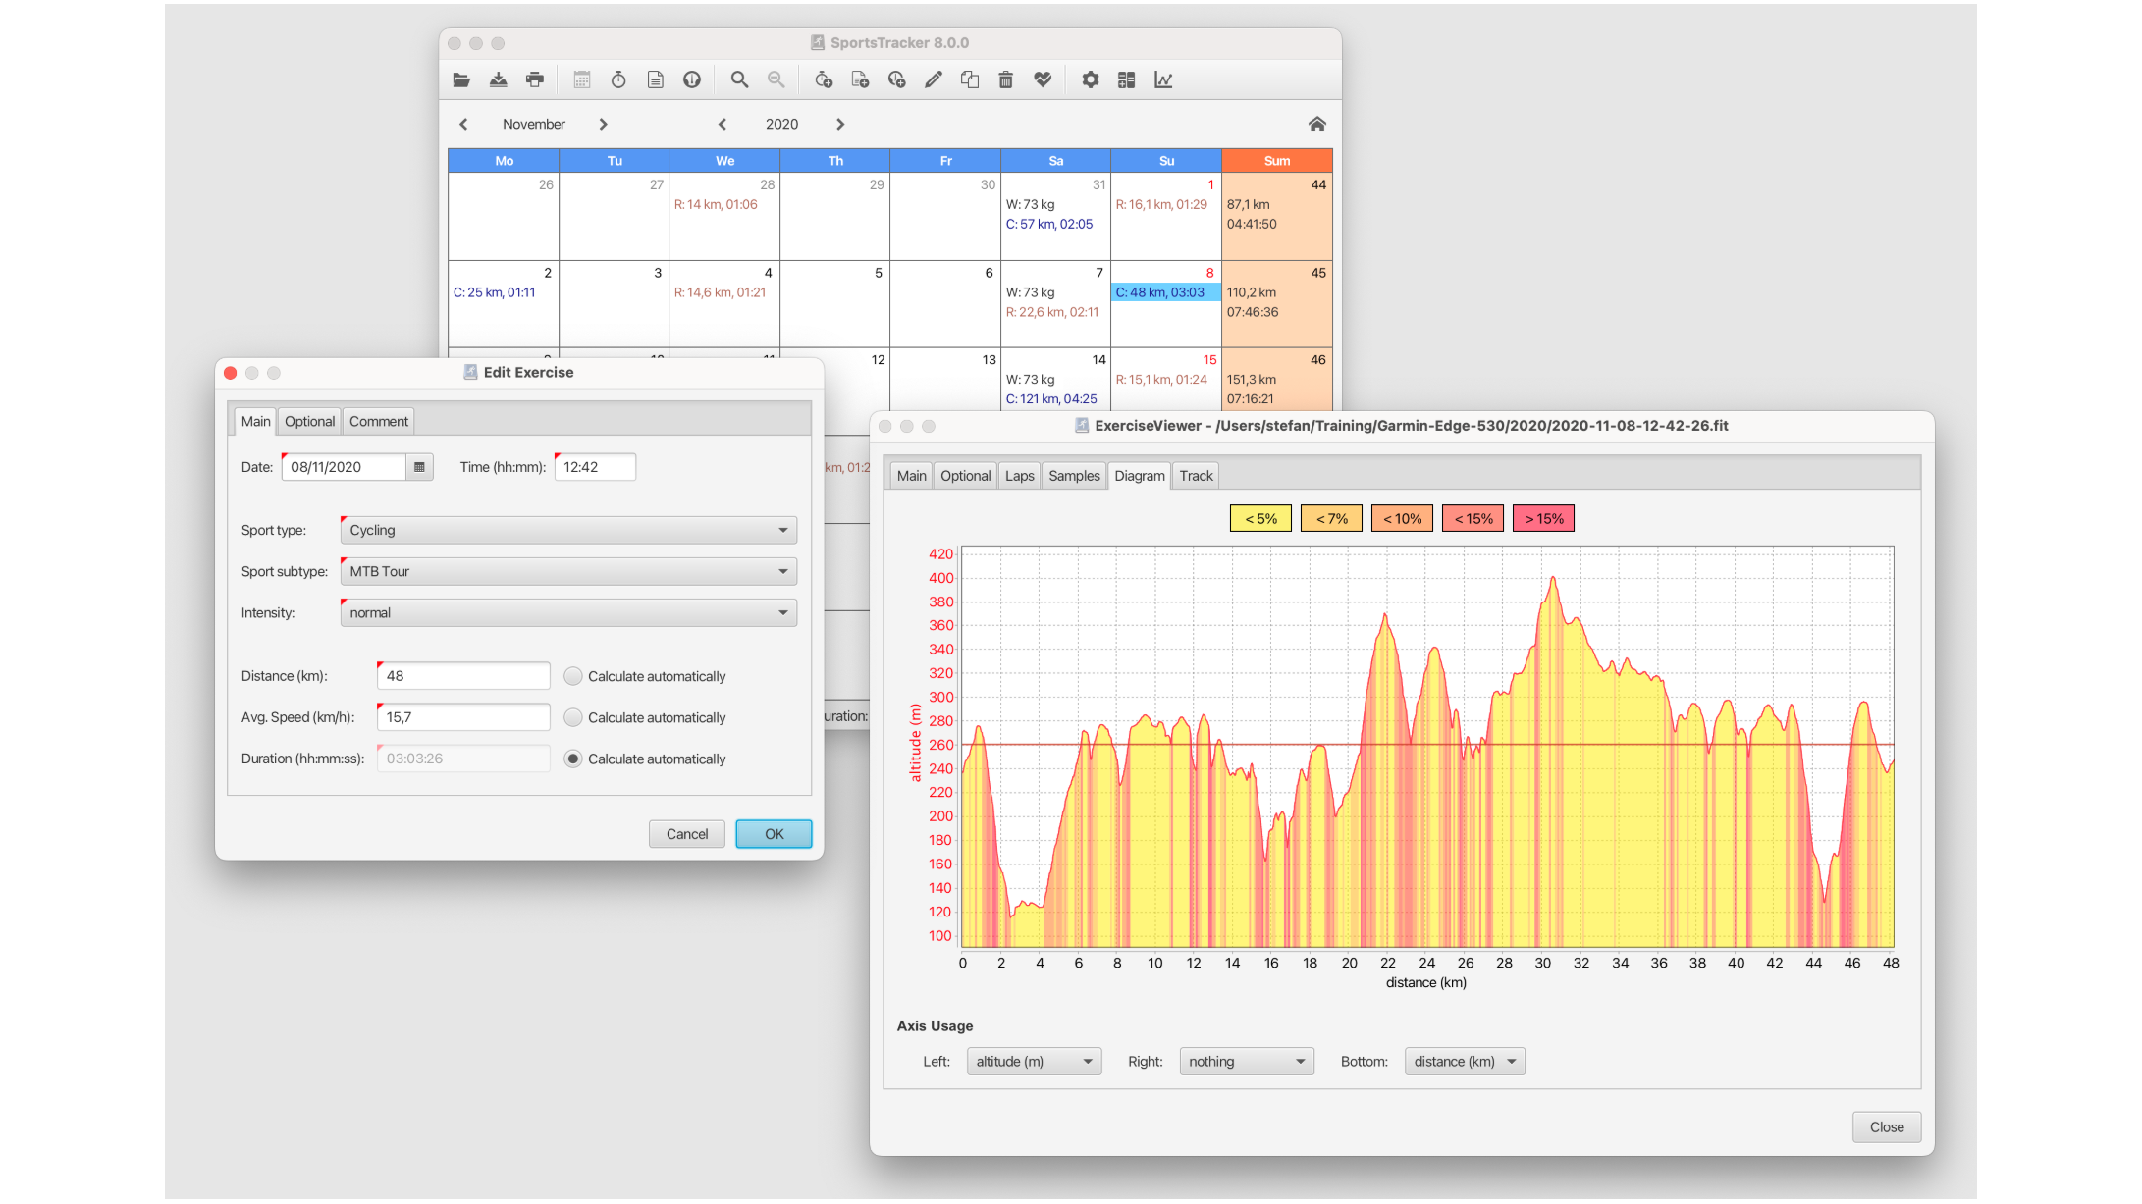Click the pencil edit entry icon

(934, 80)
